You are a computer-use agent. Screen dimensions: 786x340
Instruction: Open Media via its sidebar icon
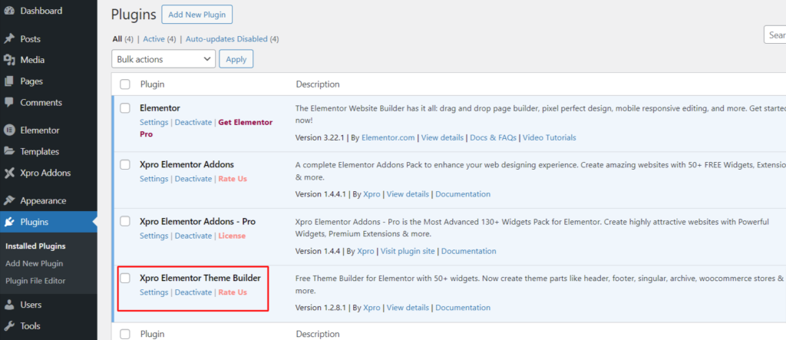pyautogui.click(x=9, y=60)
